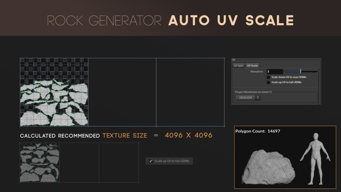Uncheck the ticked Scale up UV to full UDIMs box
Viewport: 341px width, 192px height.
(151, 161)
